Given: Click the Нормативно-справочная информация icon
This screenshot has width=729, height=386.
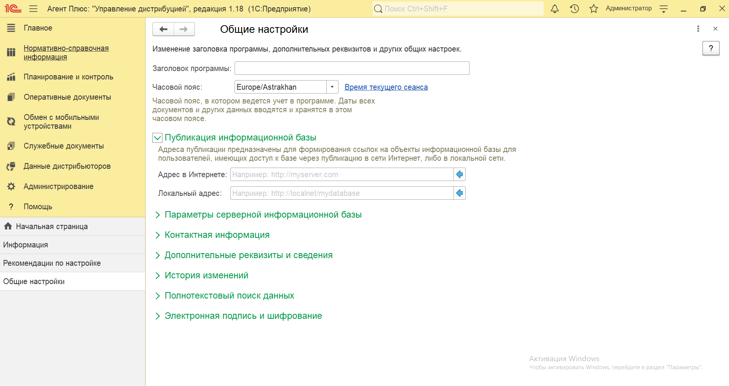Looking at the screenshot, I should [11, 52].
